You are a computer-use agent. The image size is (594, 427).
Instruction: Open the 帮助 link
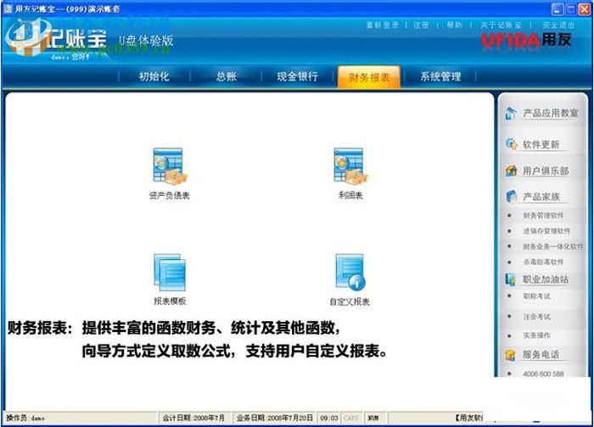[x=454, y=25]
